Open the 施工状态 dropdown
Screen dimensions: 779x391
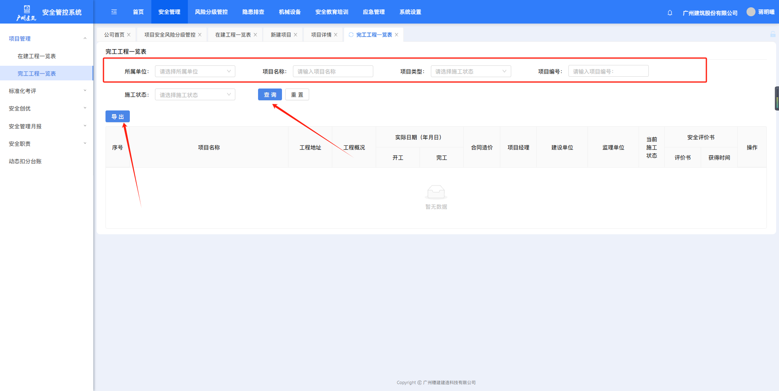coord(195,95)
